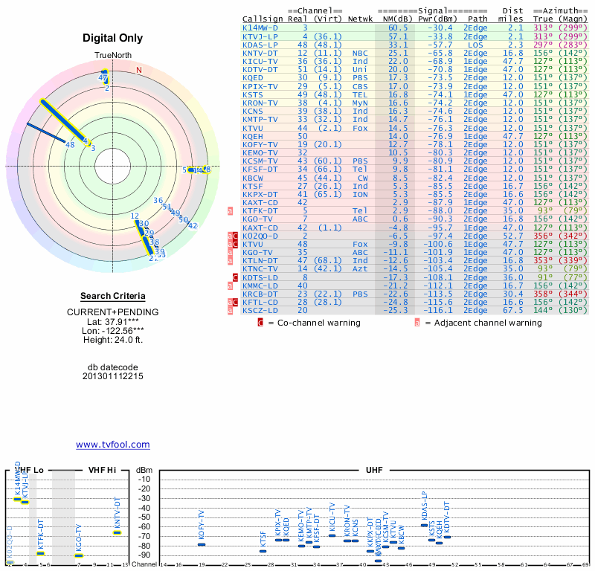Viewport: 595px width, 571px height.
Task: Open the KEMO-TV callsign in the table
Action: [260, 153]
